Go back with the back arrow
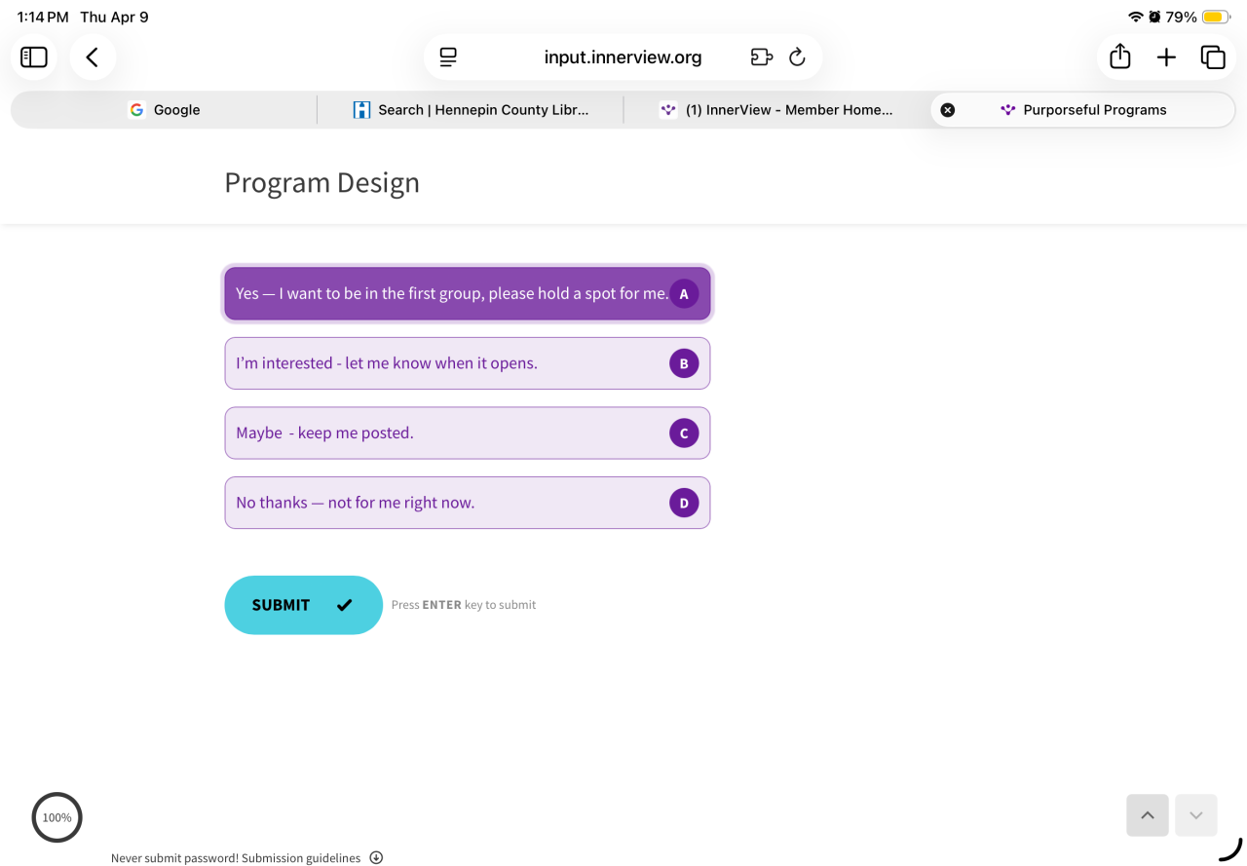The height and width of the screenshot is (866, 1247). pos(93,57)
